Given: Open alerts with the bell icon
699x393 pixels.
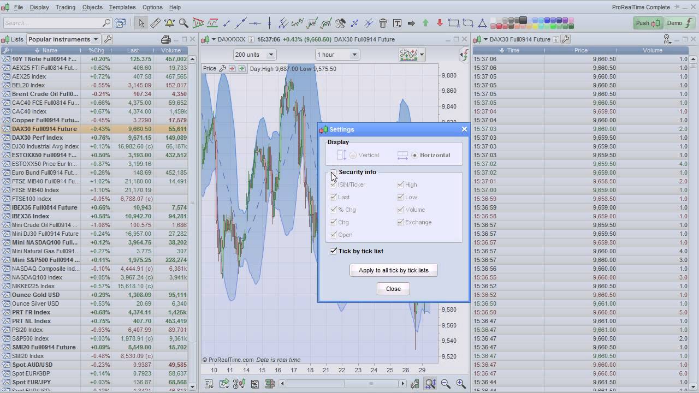Looking at the screenshot, I should (169, 23).
